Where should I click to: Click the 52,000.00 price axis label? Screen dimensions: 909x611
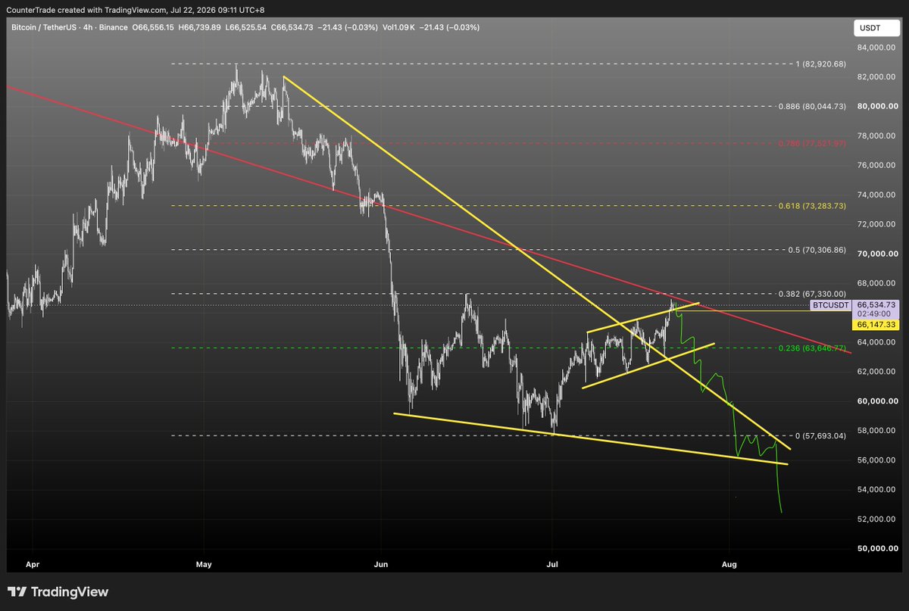pos(878,519)
